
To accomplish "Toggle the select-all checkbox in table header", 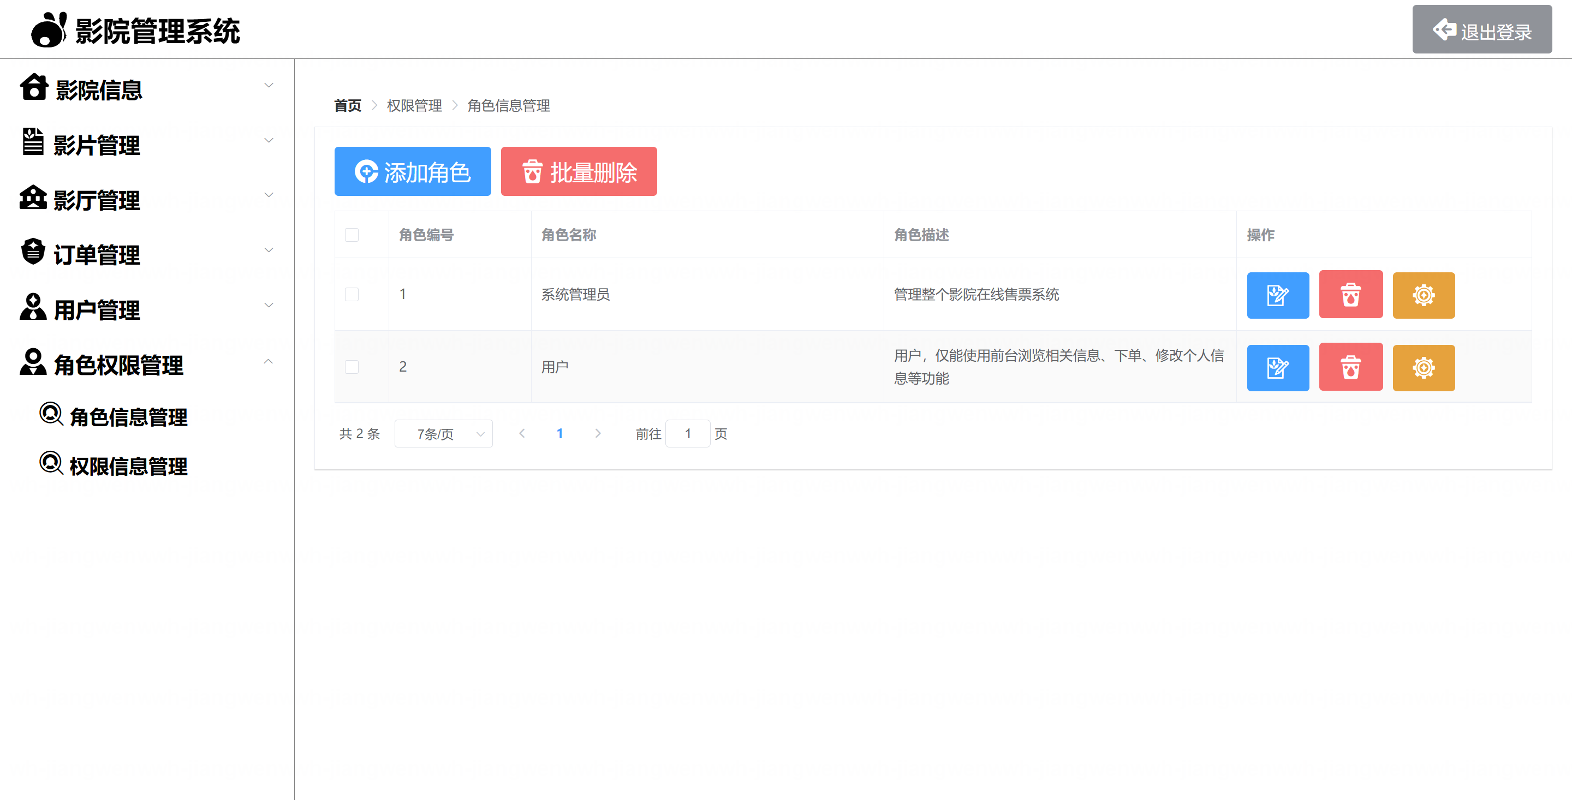I will 352,235.
